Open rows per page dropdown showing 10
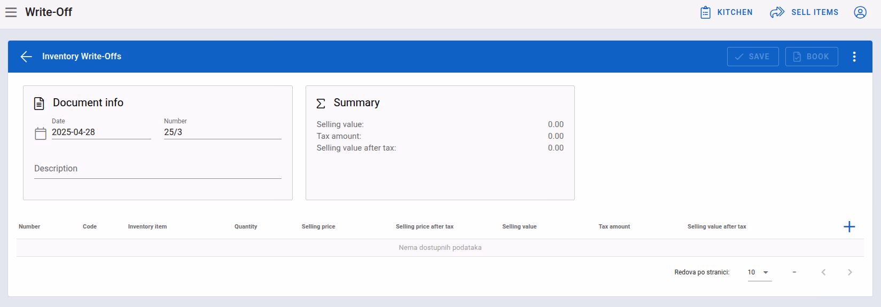881x307 pixels. (760, 272)
